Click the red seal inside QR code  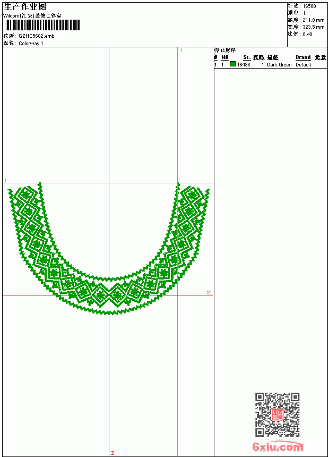[x=278, y=414]
